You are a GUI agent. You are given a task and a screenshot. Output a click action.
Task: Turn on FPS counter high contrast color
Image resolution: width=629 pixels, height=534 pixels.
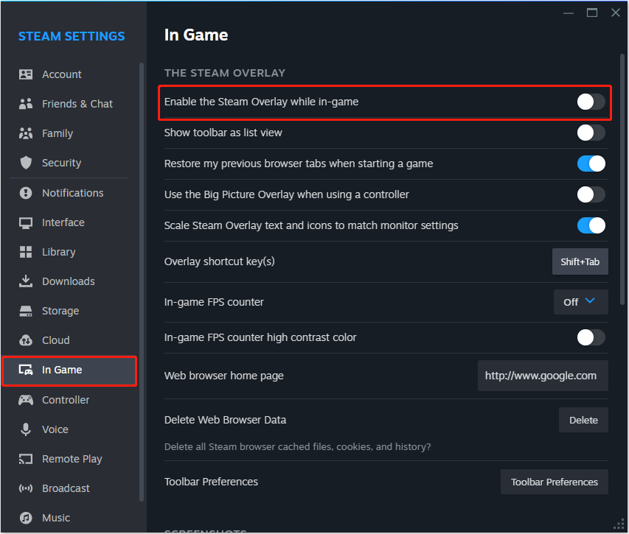591,337
